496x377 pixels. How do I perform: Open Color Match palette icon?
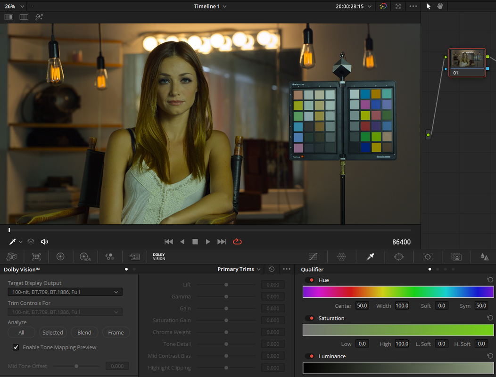pos(36,256)
